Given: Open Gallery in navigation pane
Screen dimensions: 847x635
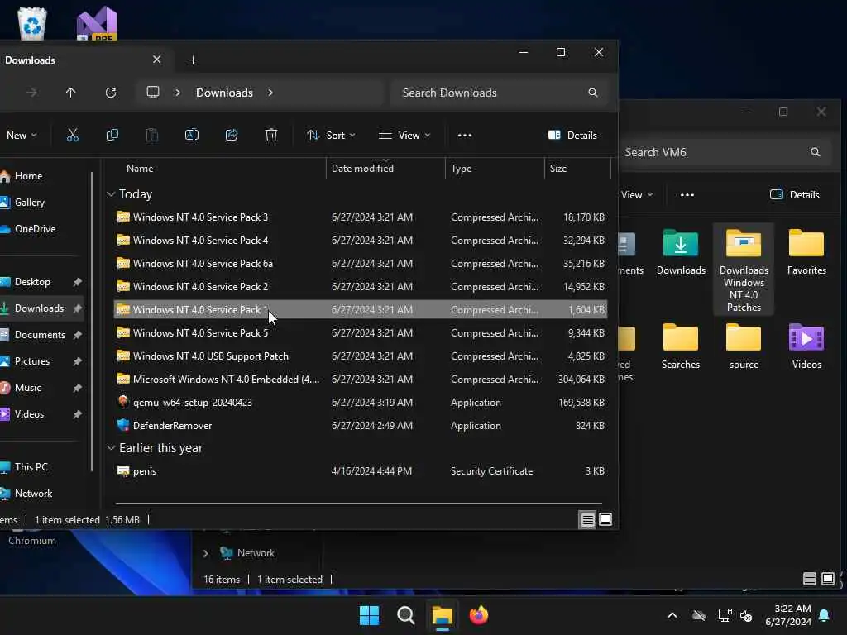Looking at the screenshot, I should (29, 202).
